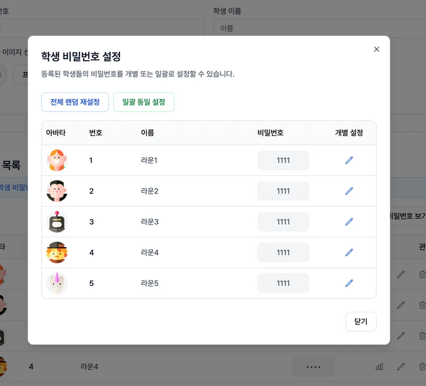Click the statistics bar chart icon in background row 4
This screenshot has height=386, width=426.
[380, 367]
